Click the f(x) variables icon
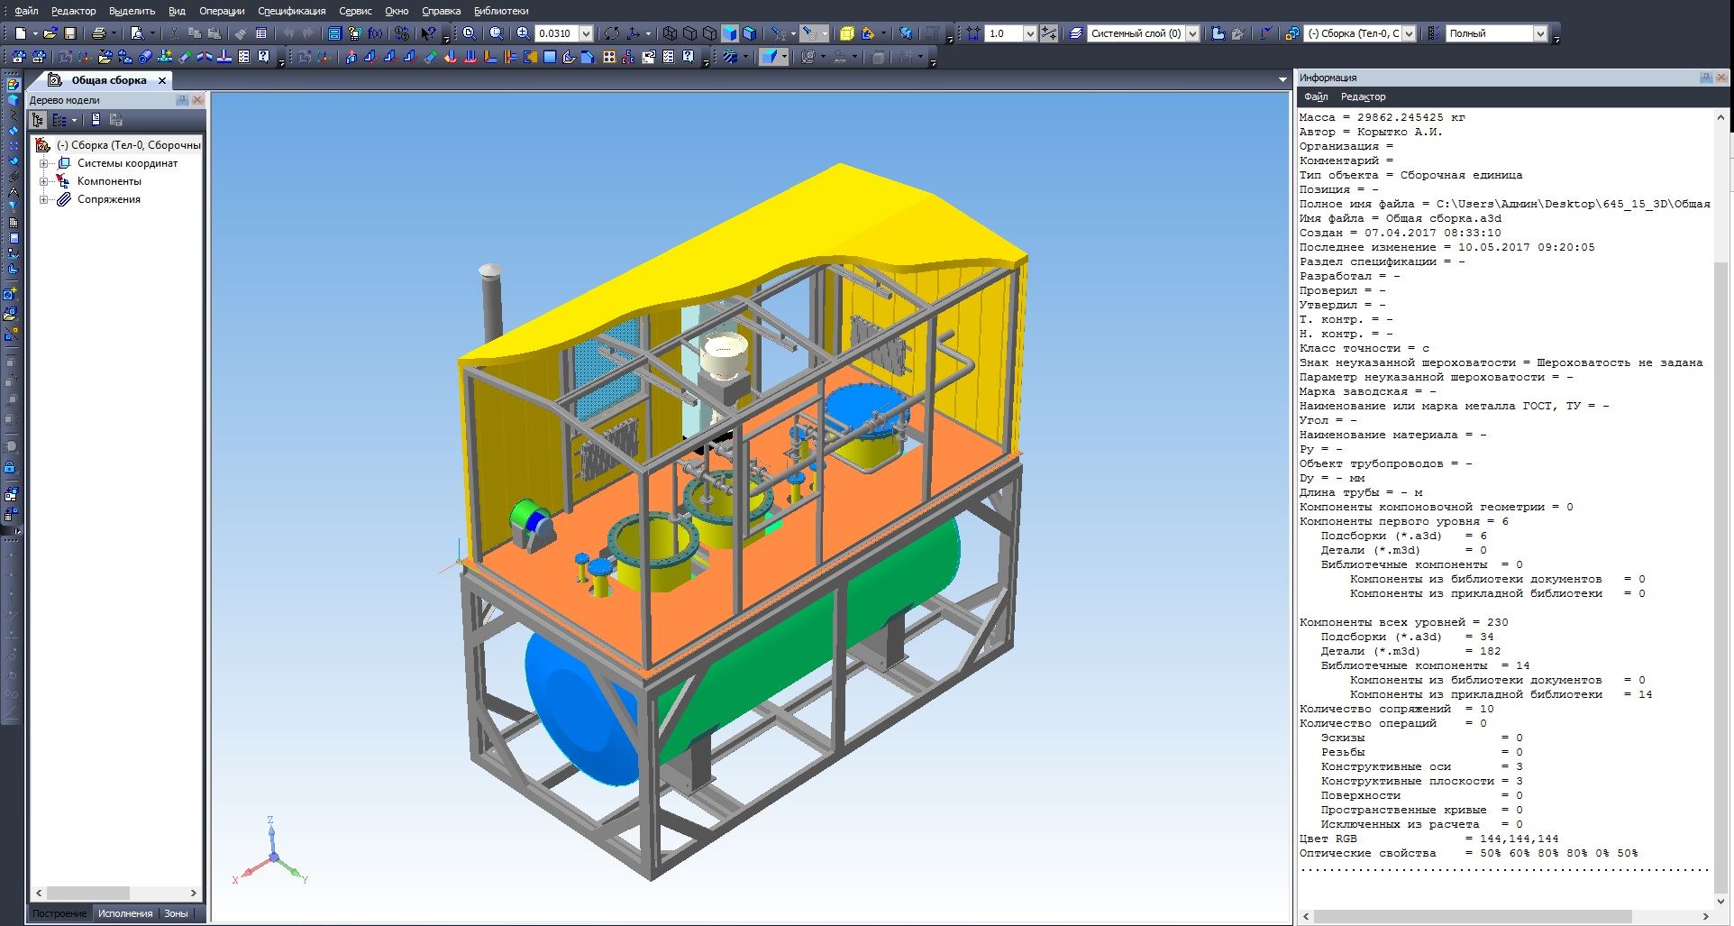Viewport: 1734px width, 926px height. tap(375, 33)
